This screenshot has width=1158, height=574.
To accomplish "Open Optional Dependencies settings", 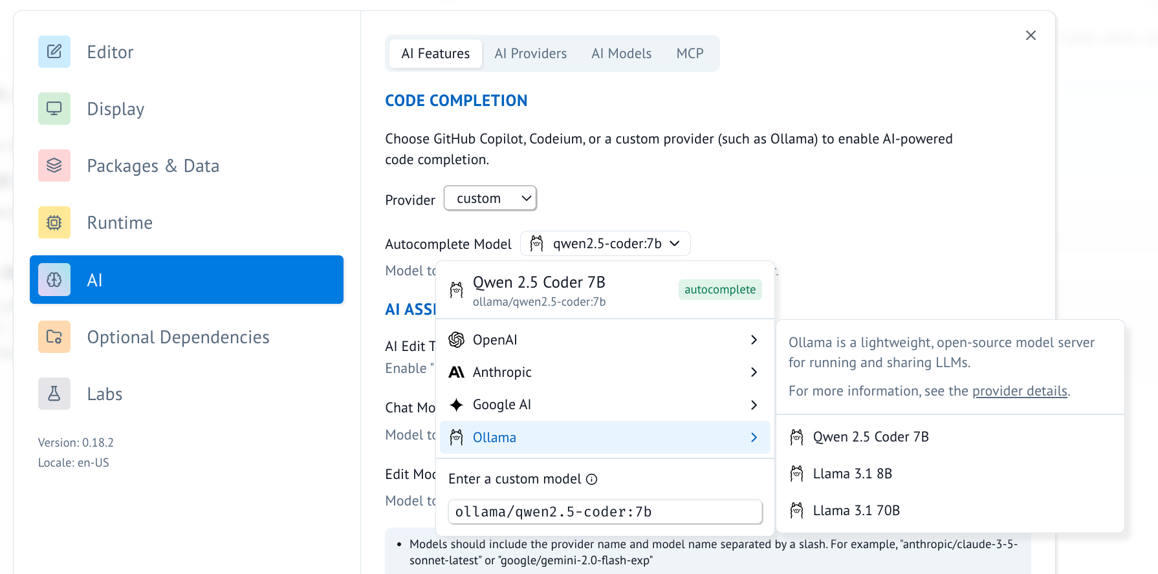I will (178, 337).
